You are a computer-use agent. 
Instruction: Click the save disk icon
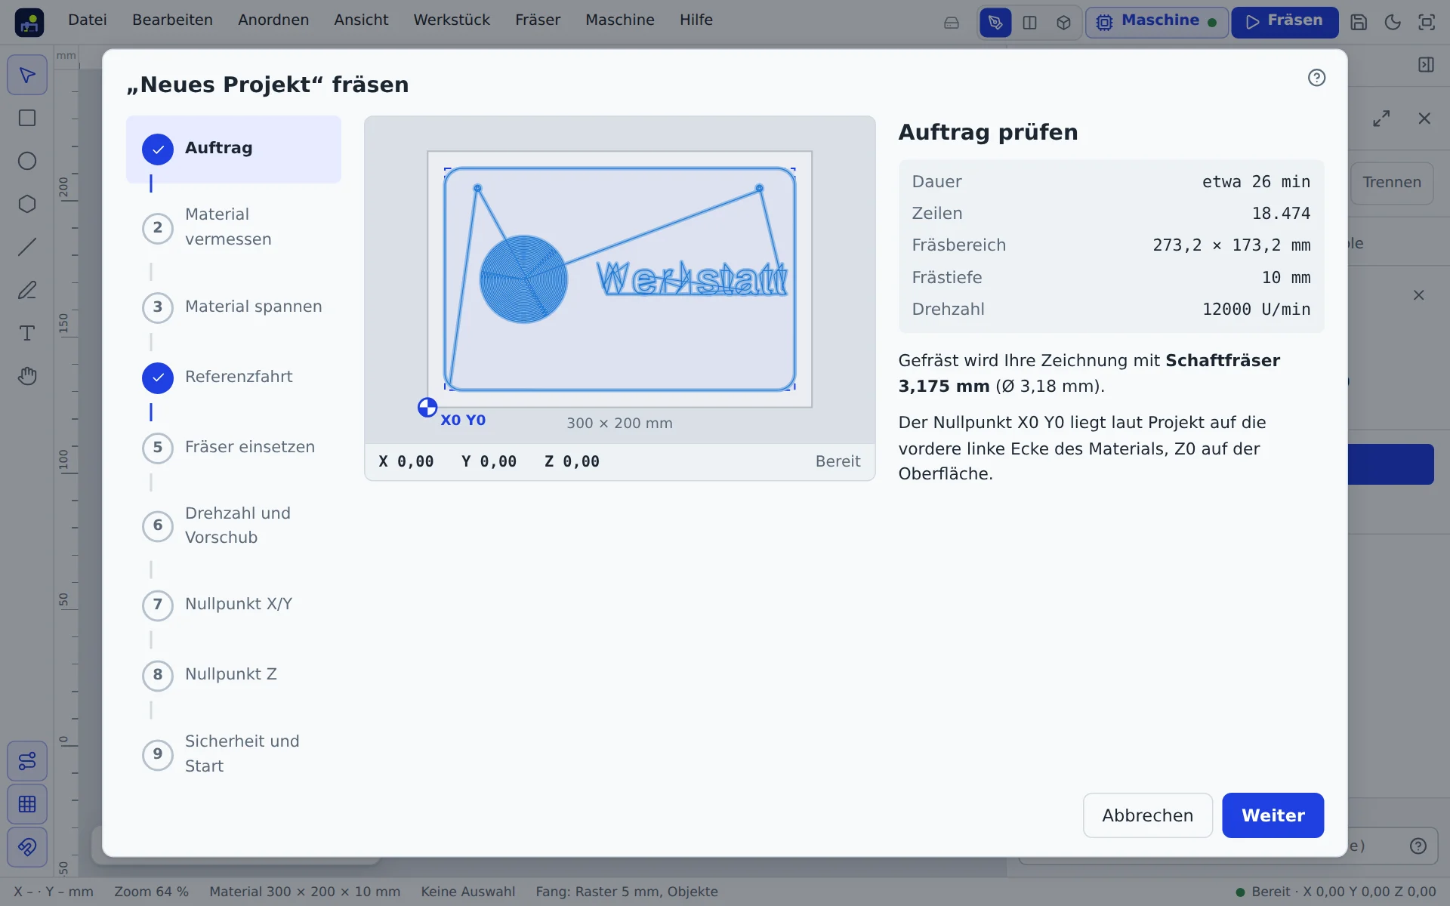point(1359,22)
